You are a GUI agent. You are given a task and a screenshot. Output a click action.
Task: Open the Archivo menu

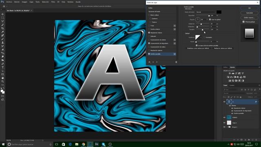9,2
